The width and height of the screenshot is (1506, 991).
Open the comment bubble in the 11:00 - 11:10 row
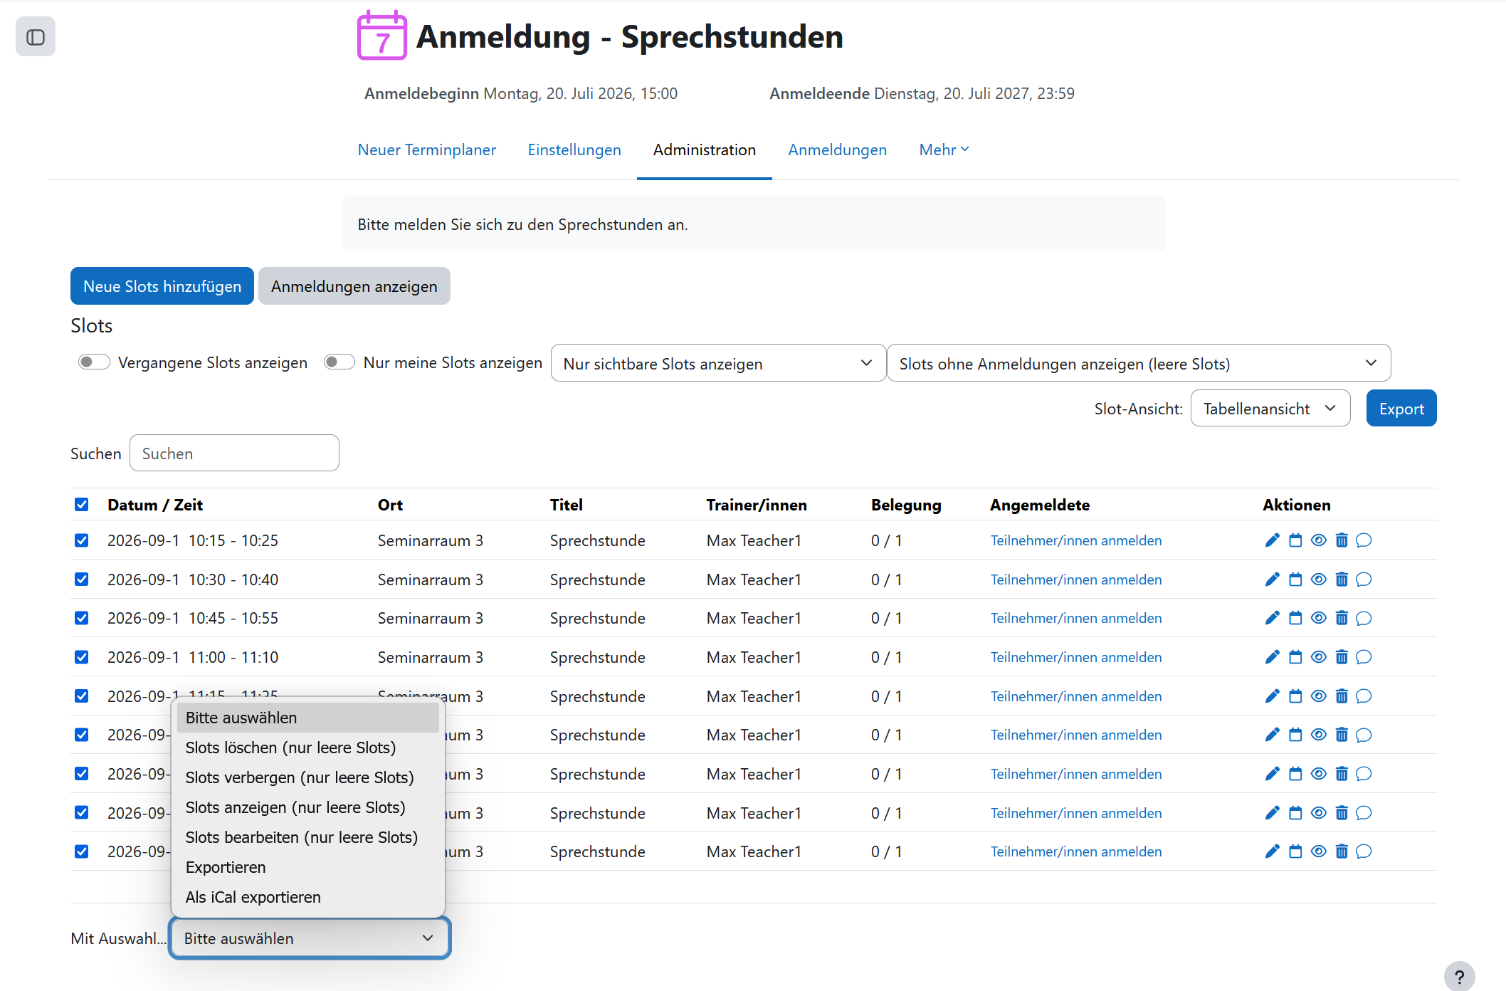[x=1364, y=657]
